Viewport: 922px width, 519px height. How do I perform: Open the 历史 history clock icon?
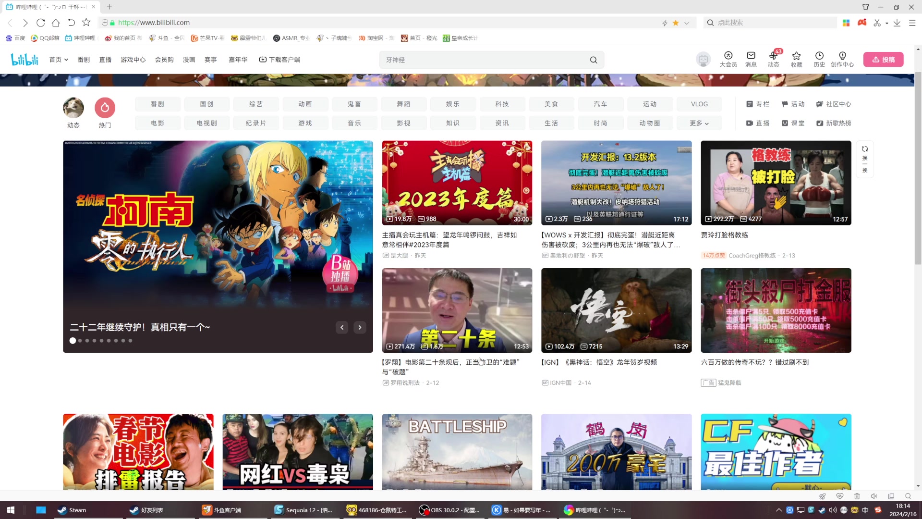819,59
